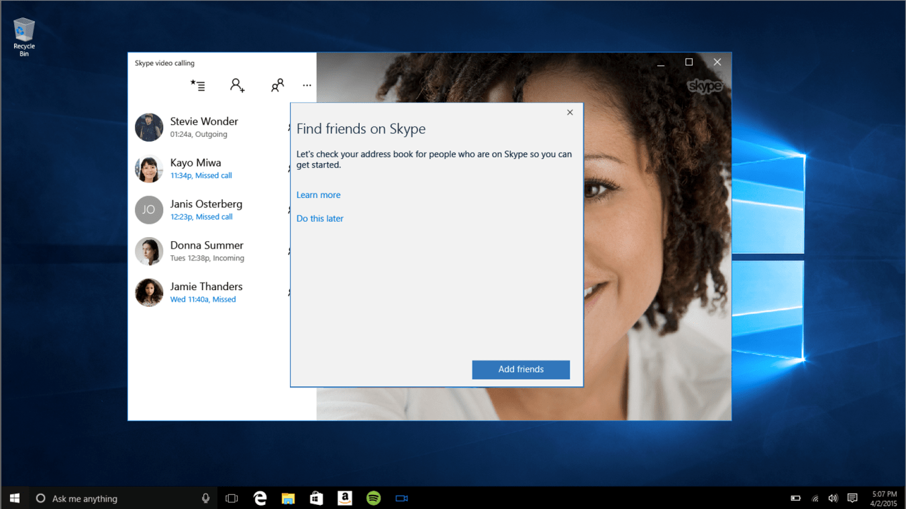Open the Kayo Miwa contact name
The width and height of the screenshot is (906, 509).
tap(195, 163)
